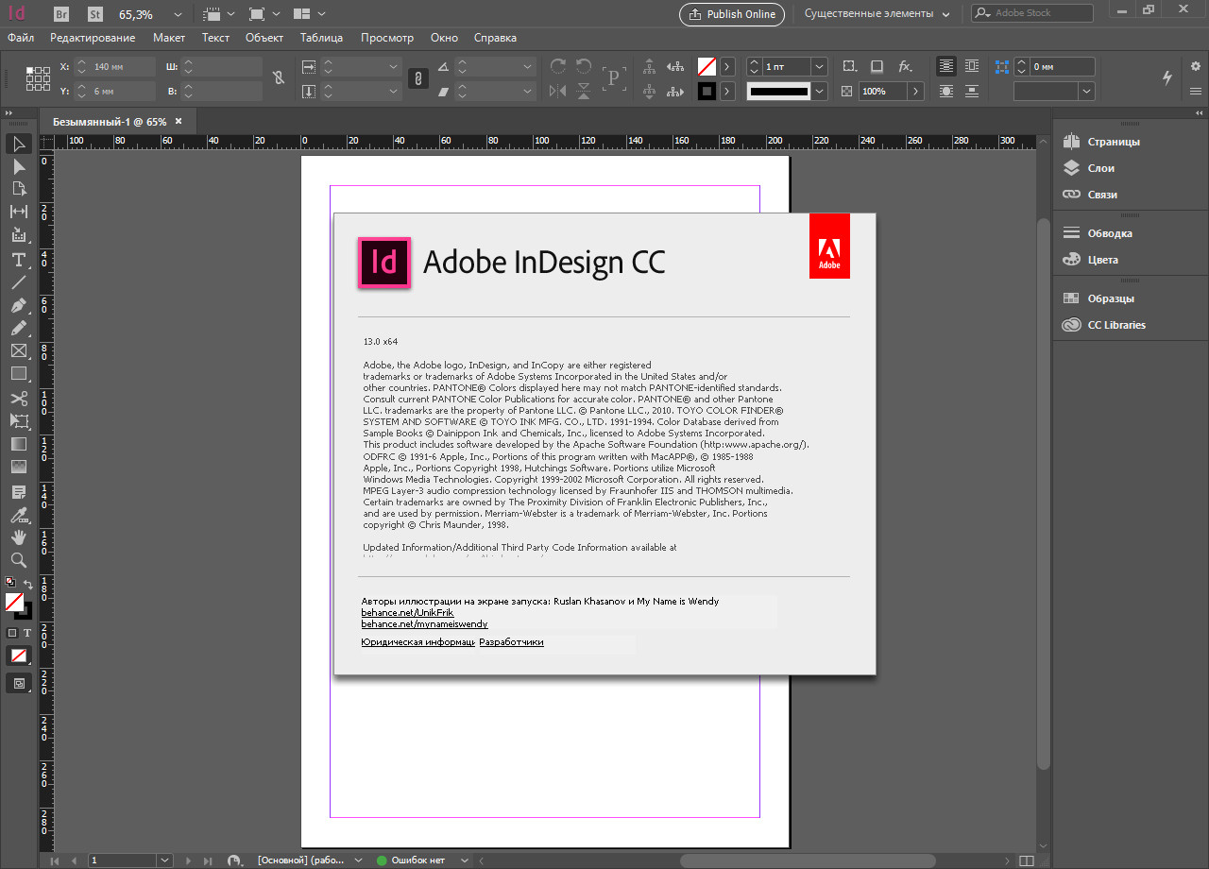Click the black stroke swatch in control panel
Screen dimensions: 1209x869
point(707,92)
